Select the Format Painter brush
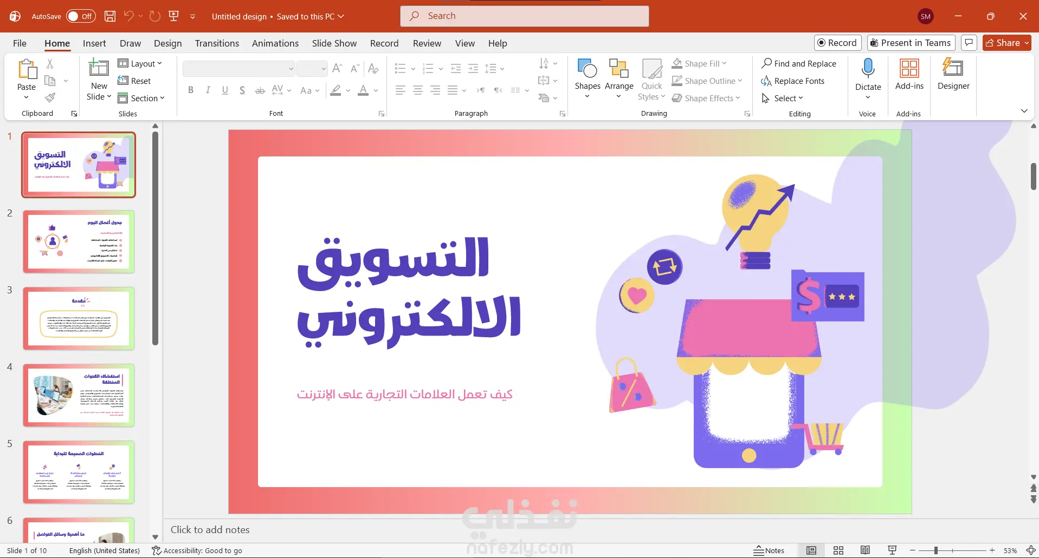The height and width of the screenshot is (558, 1039). [50, 98]
